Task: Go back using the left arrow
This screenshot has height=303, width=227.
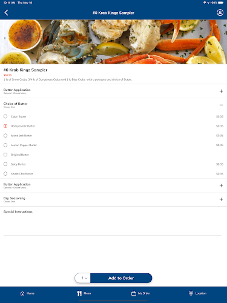Action: click(x=6, y=13)
